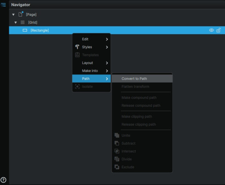The width and height of the screenshot is (225, 185).
Task: Choose Make clipping path
Action: pos(142,116)
